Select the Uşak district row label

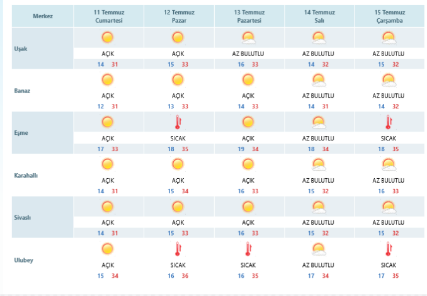(21, 48)
